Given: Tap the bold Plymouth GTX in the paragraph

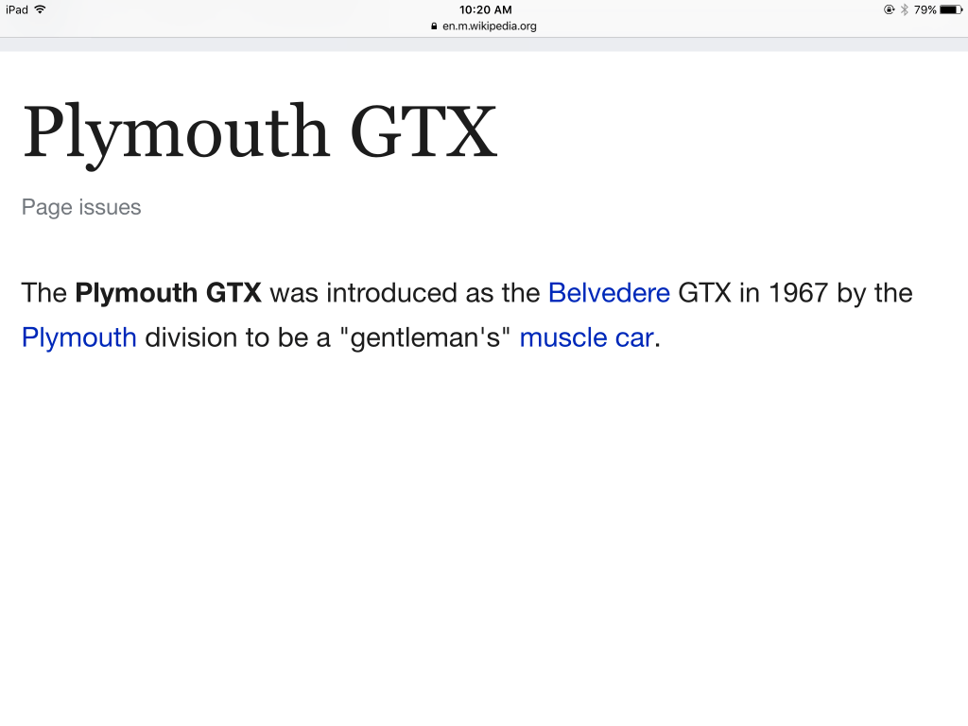Looking at the screenshot, I should 167,293.
